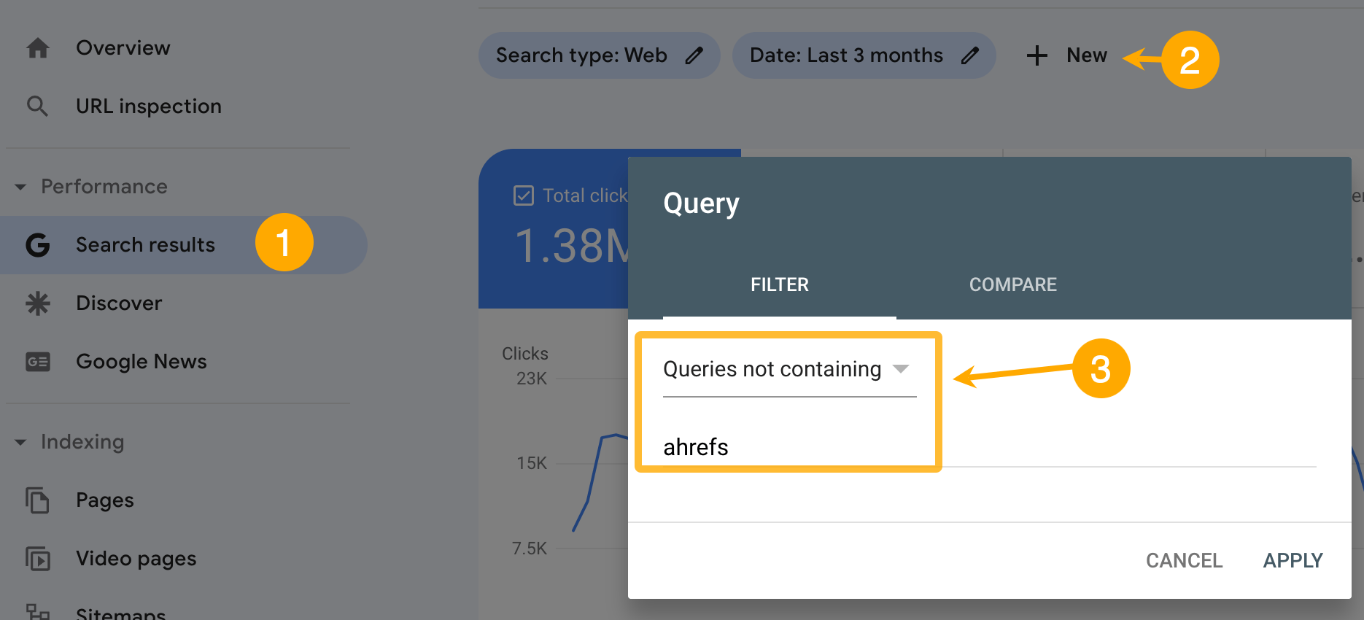Click the Search results G icon

[x=36, y=244]
